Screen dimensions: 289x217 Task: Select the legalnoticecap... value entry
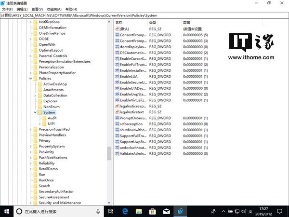(x=133, y=106)
